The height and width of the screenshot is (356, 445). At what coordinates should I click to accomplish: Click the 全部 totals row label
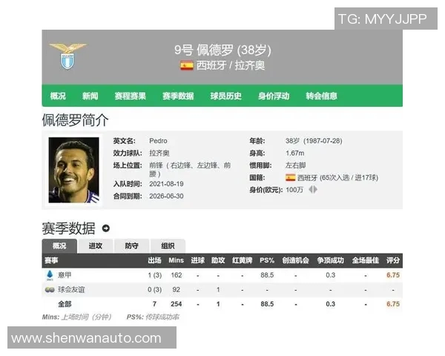[65, 304]
